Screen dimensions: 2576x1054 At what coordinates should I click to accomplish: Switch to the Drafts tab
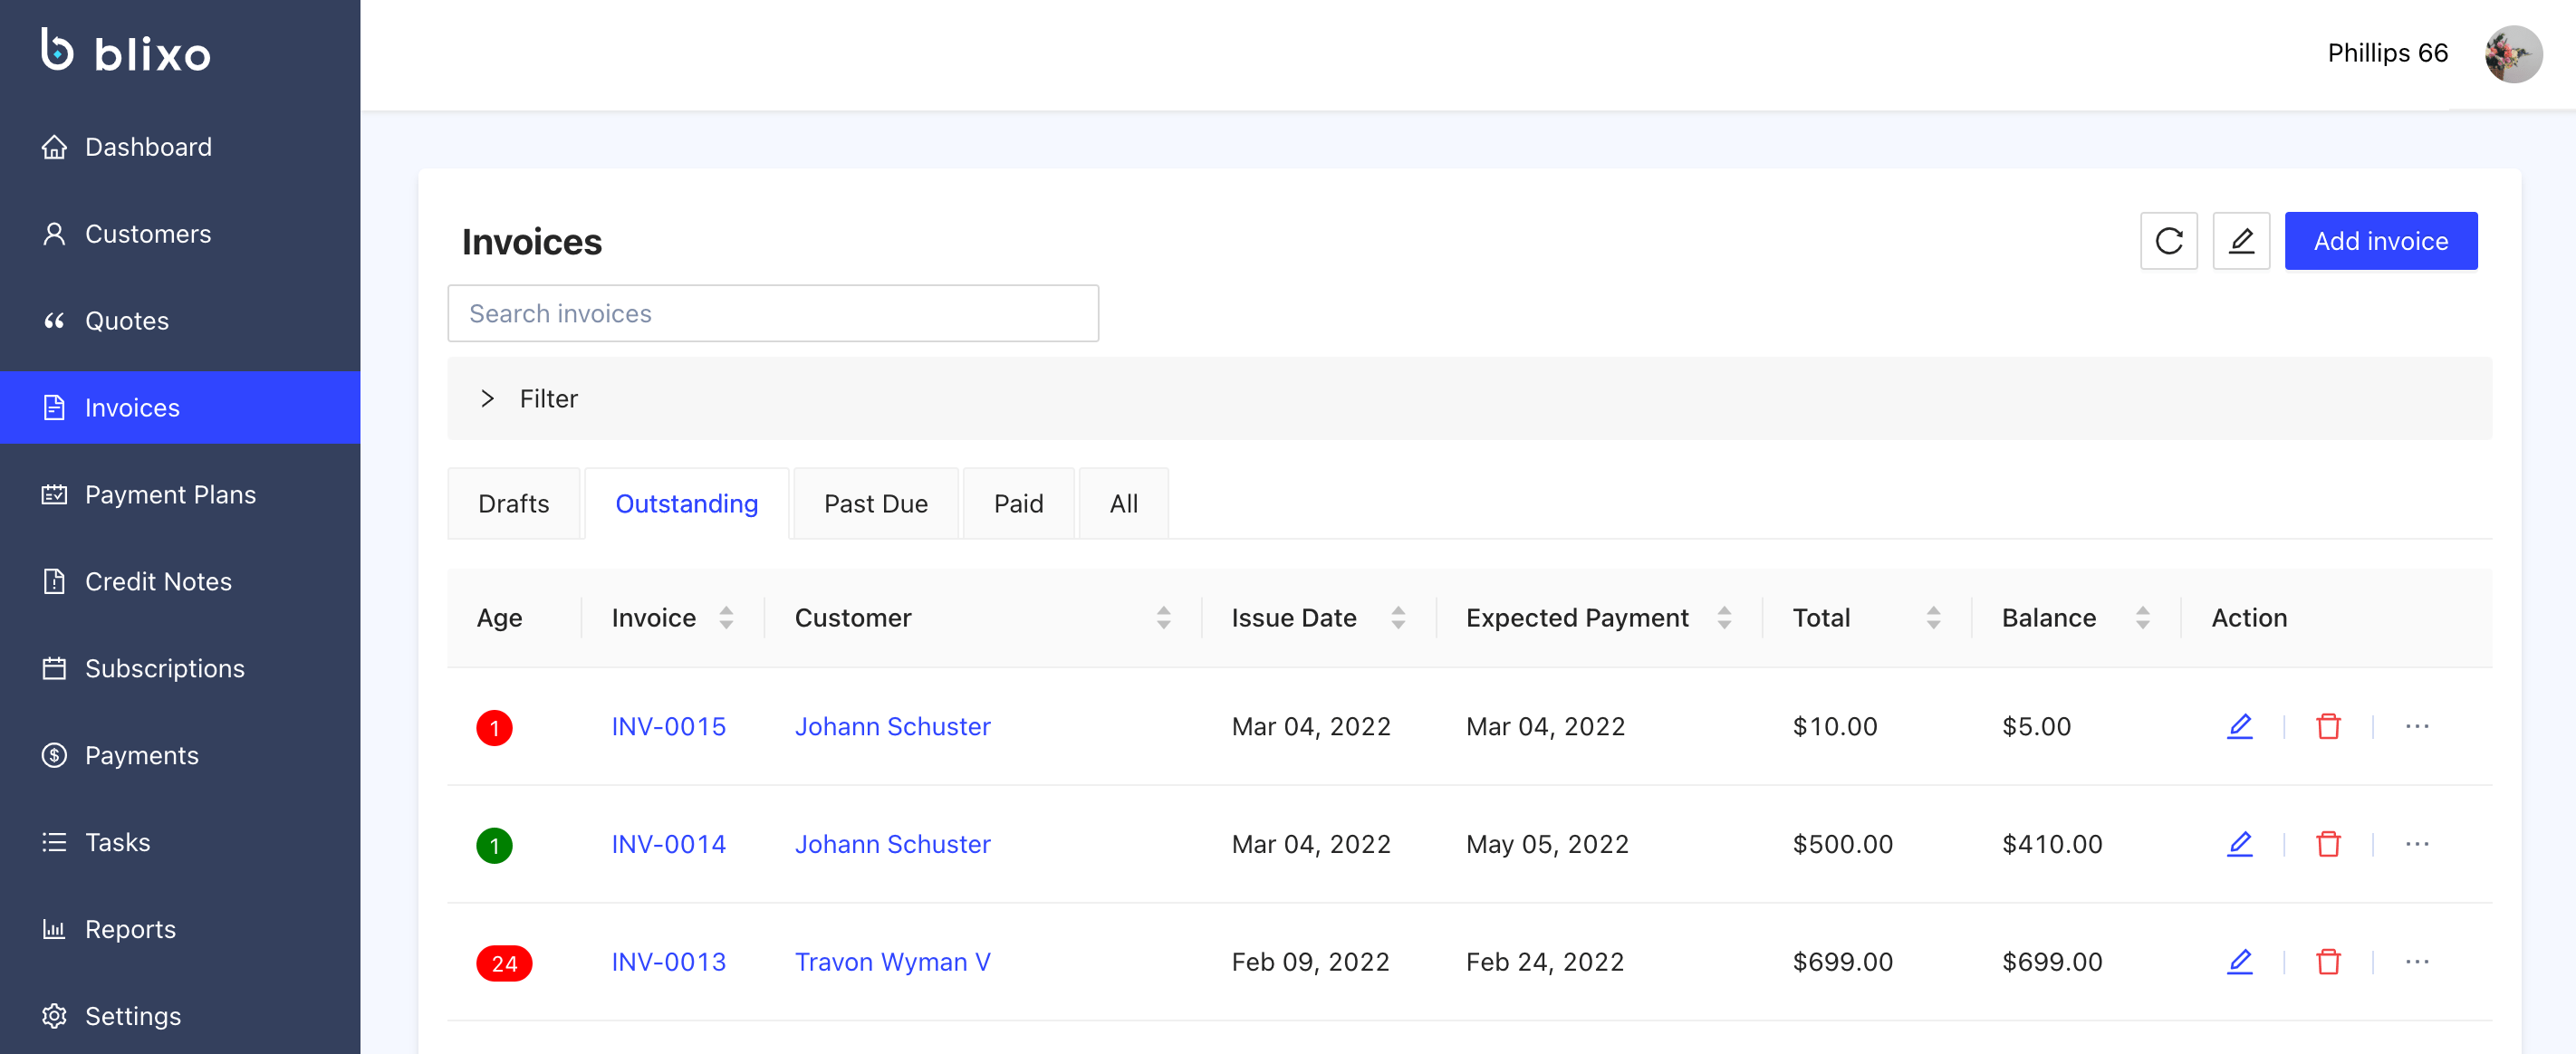pos(513,504)
